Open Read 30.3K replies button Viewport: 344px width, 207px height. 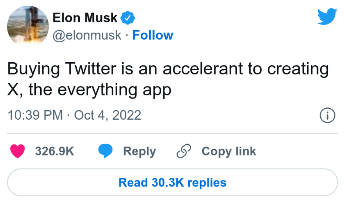coord(172,182)
